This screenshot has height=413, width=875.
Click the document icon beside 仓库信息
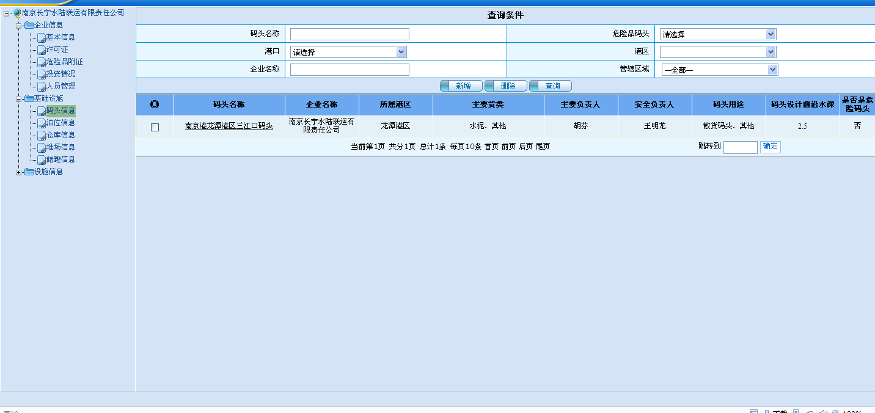pyautogui.click(x=42, y=136)
